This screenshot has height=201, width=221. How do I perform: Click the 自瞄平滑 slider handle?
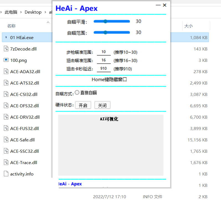105,21
